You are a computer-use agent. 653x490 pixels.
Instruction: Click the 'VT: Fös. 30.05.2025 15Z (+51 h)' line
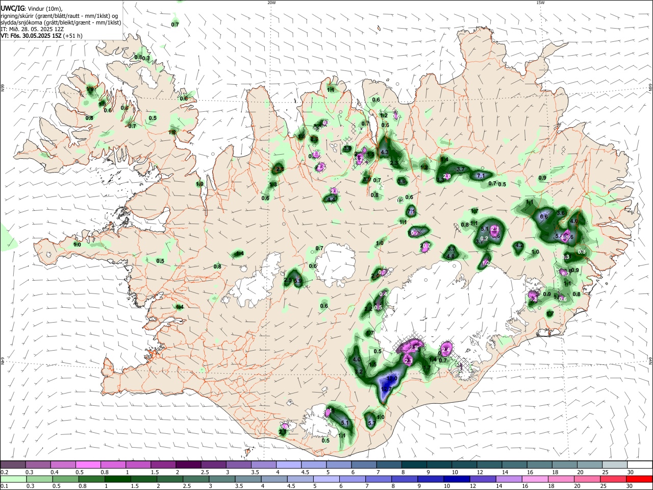(41, 36)
